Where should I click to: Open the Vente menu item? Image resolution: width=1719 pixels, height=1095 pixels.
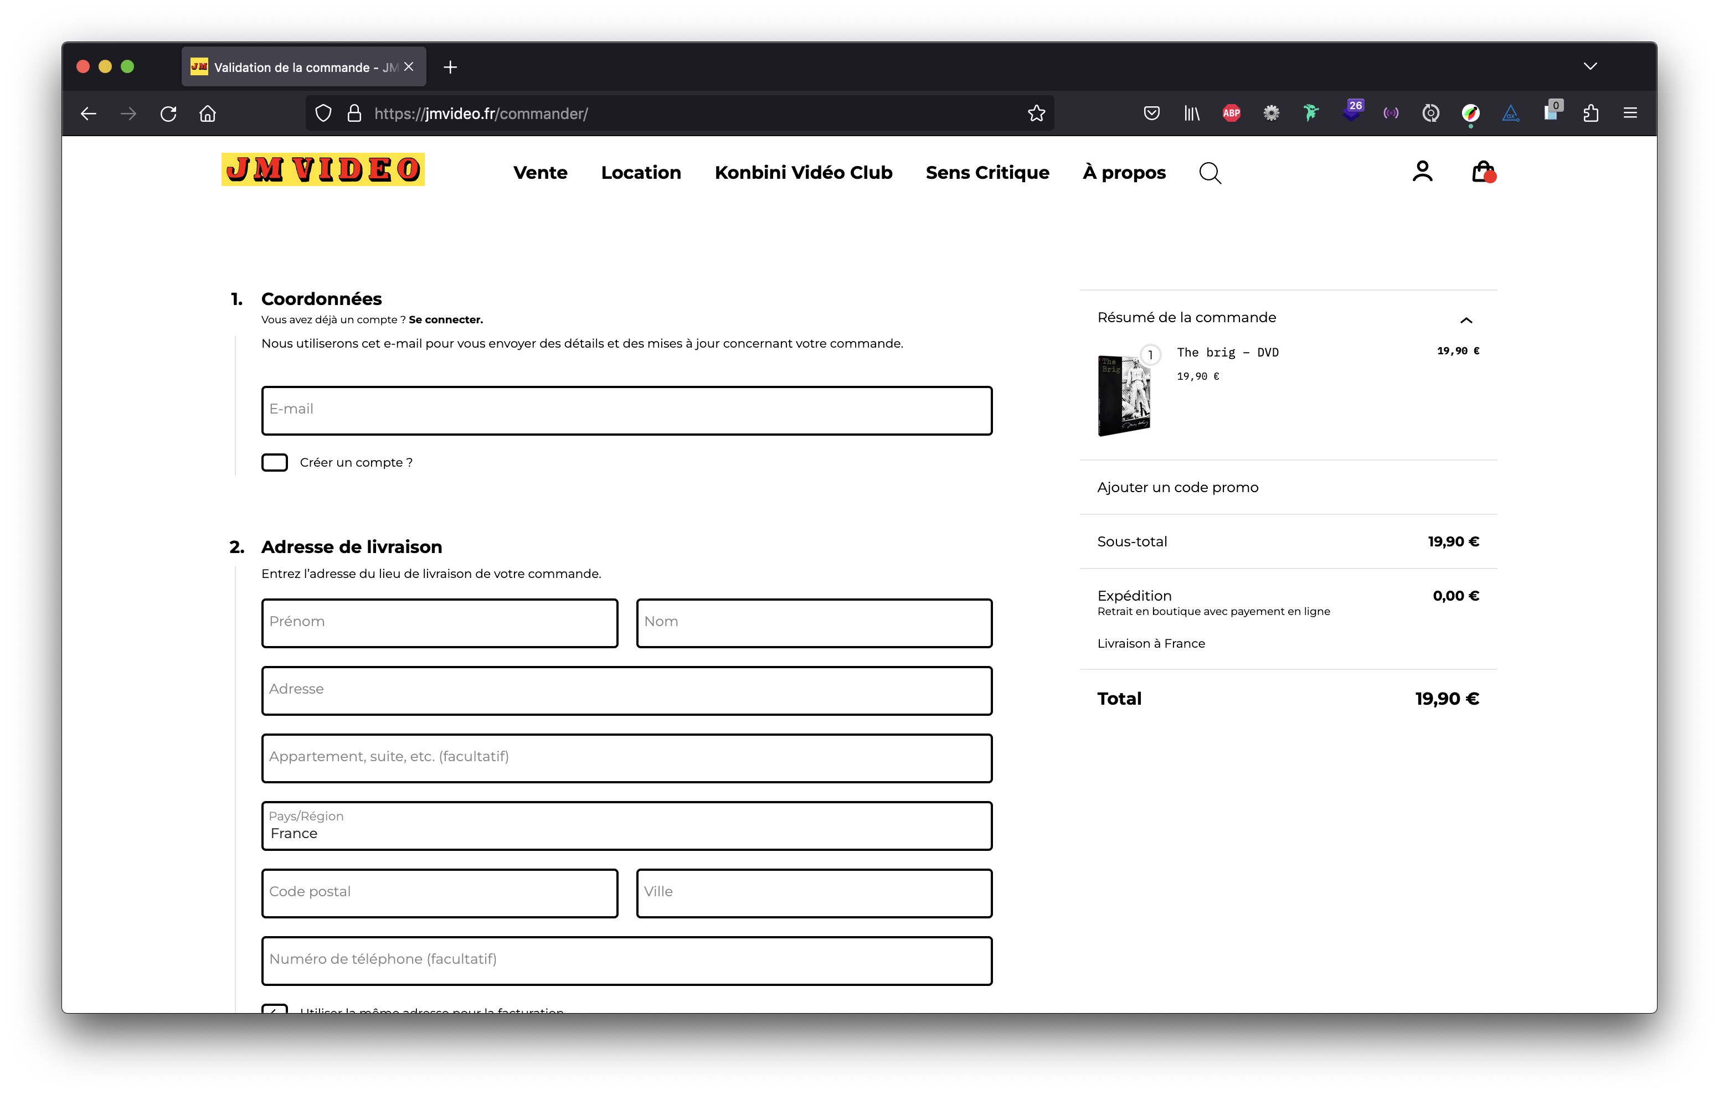tap(541, 173)
